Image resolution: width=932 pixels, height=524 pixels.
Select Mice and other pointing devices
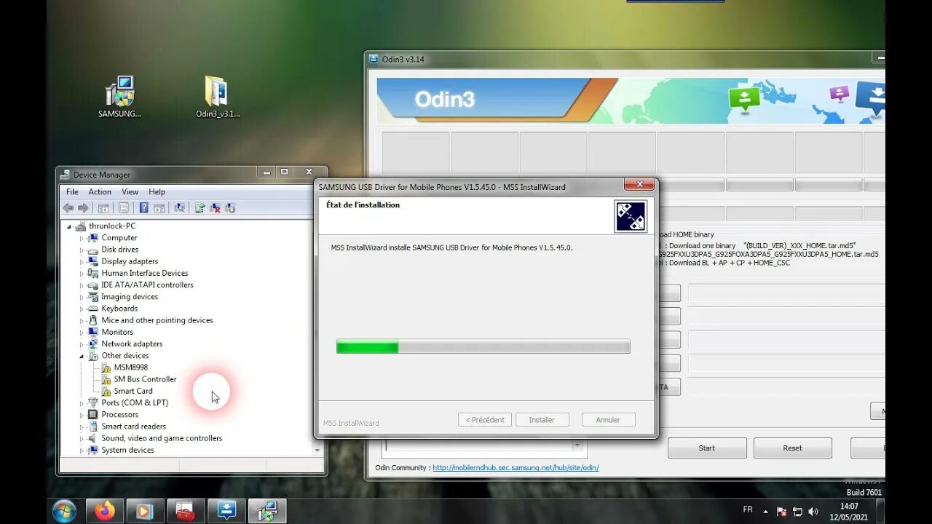coord(157,320)
